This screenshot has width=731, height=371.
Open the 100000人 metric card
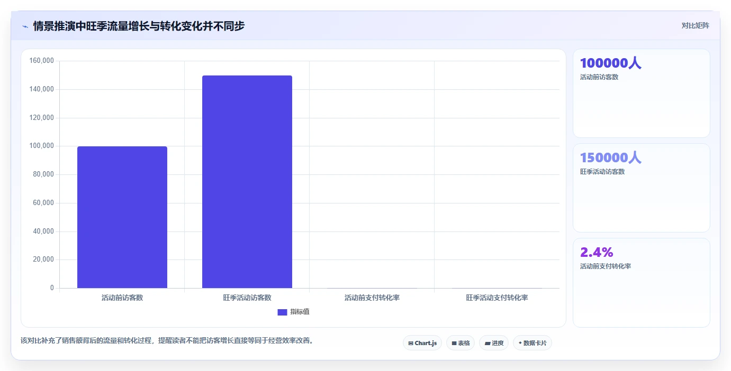tap(642, 94)
